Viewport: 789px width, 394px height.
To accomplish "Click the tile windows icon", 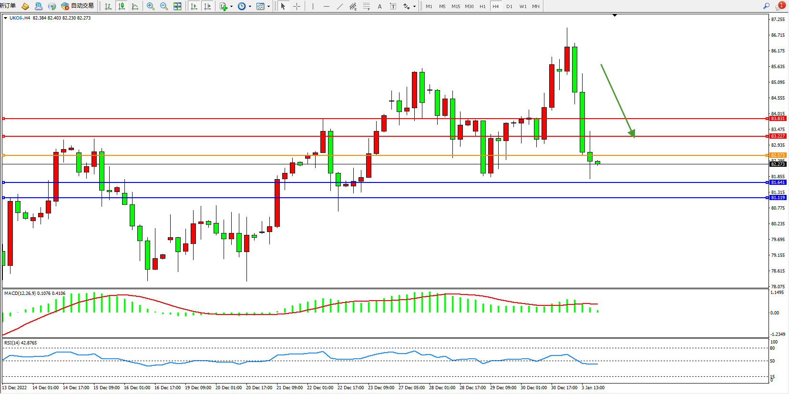I will 177,6.
